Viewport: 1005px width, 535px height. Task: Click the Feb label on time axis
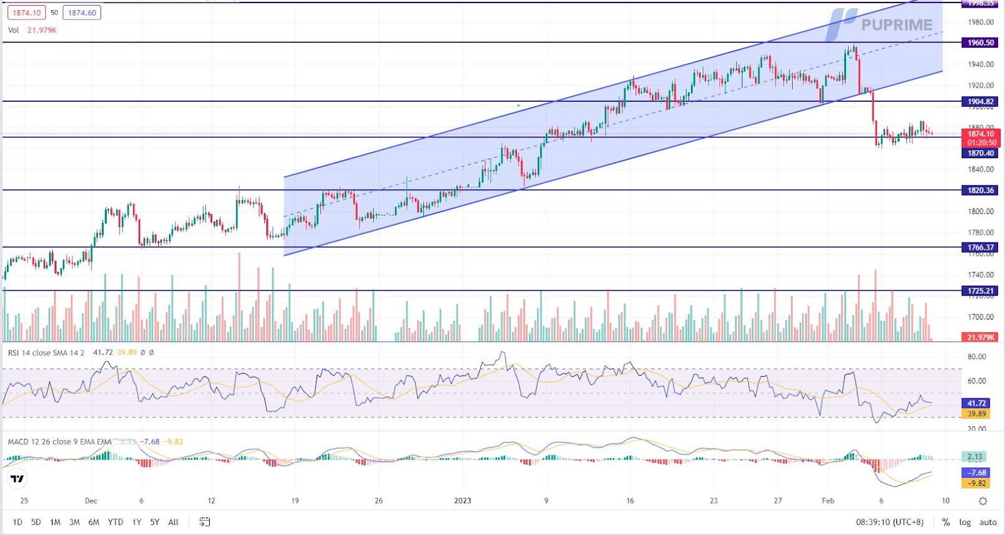(x=828, y=500)
